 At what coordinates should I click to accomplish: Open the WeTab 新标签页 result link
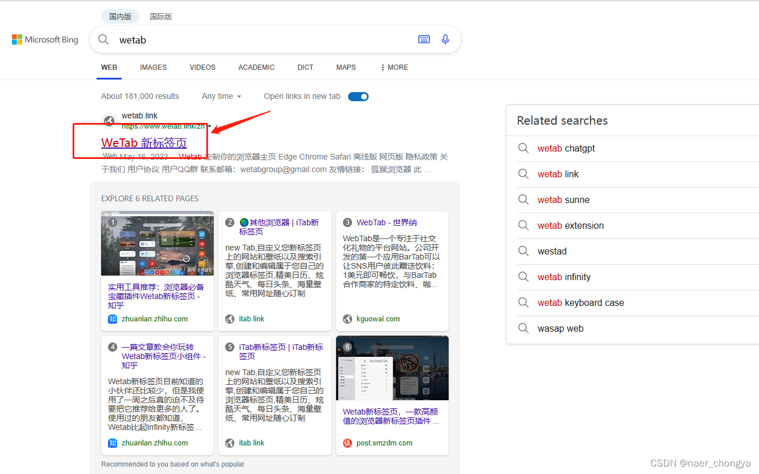[x=144, y=142]
